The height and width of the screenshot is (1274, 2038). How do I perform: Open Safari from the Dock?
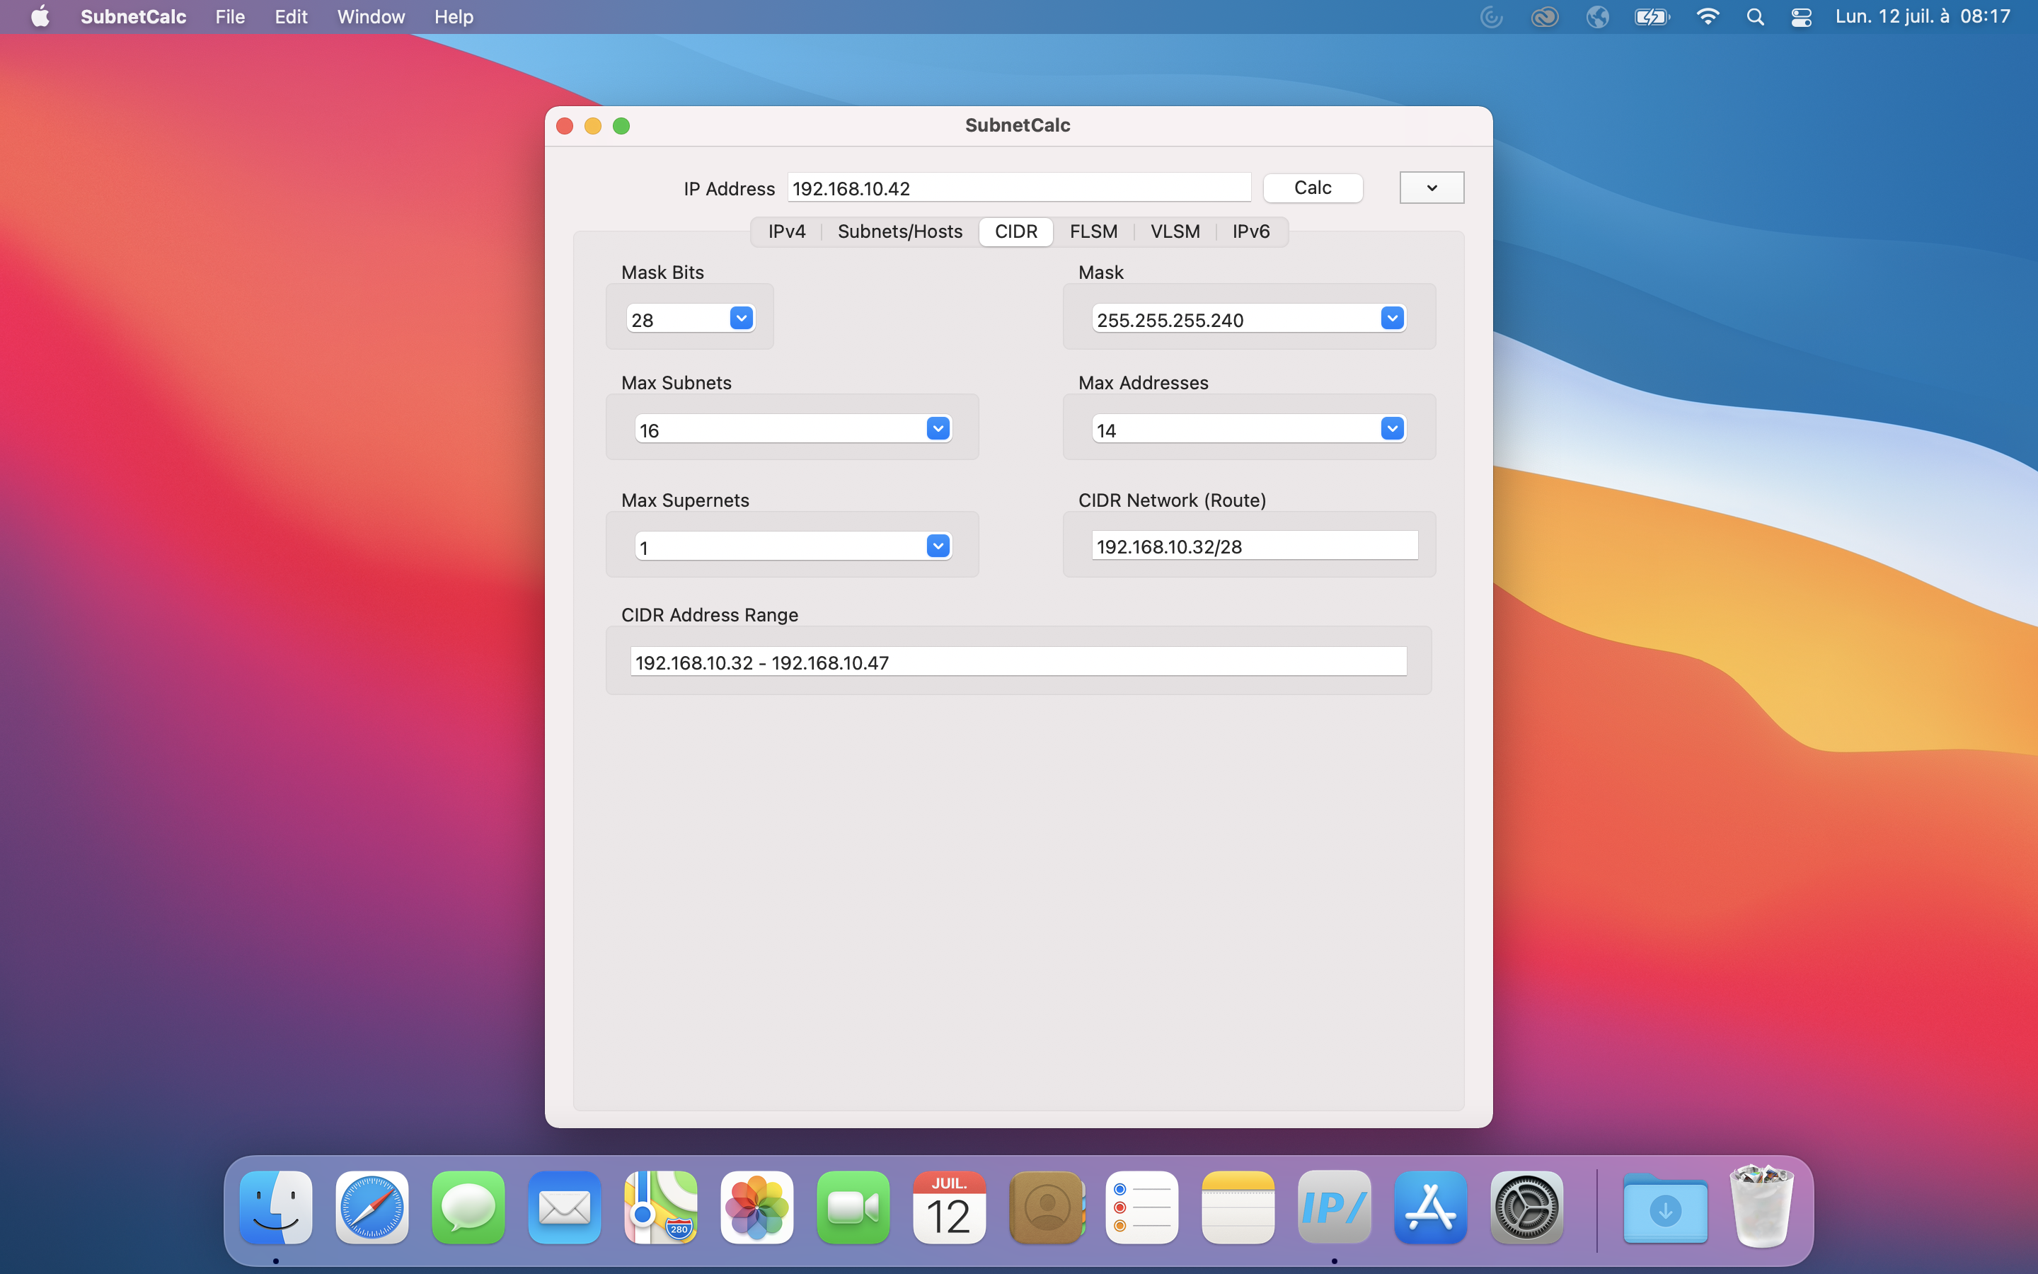pos(372,1207)
